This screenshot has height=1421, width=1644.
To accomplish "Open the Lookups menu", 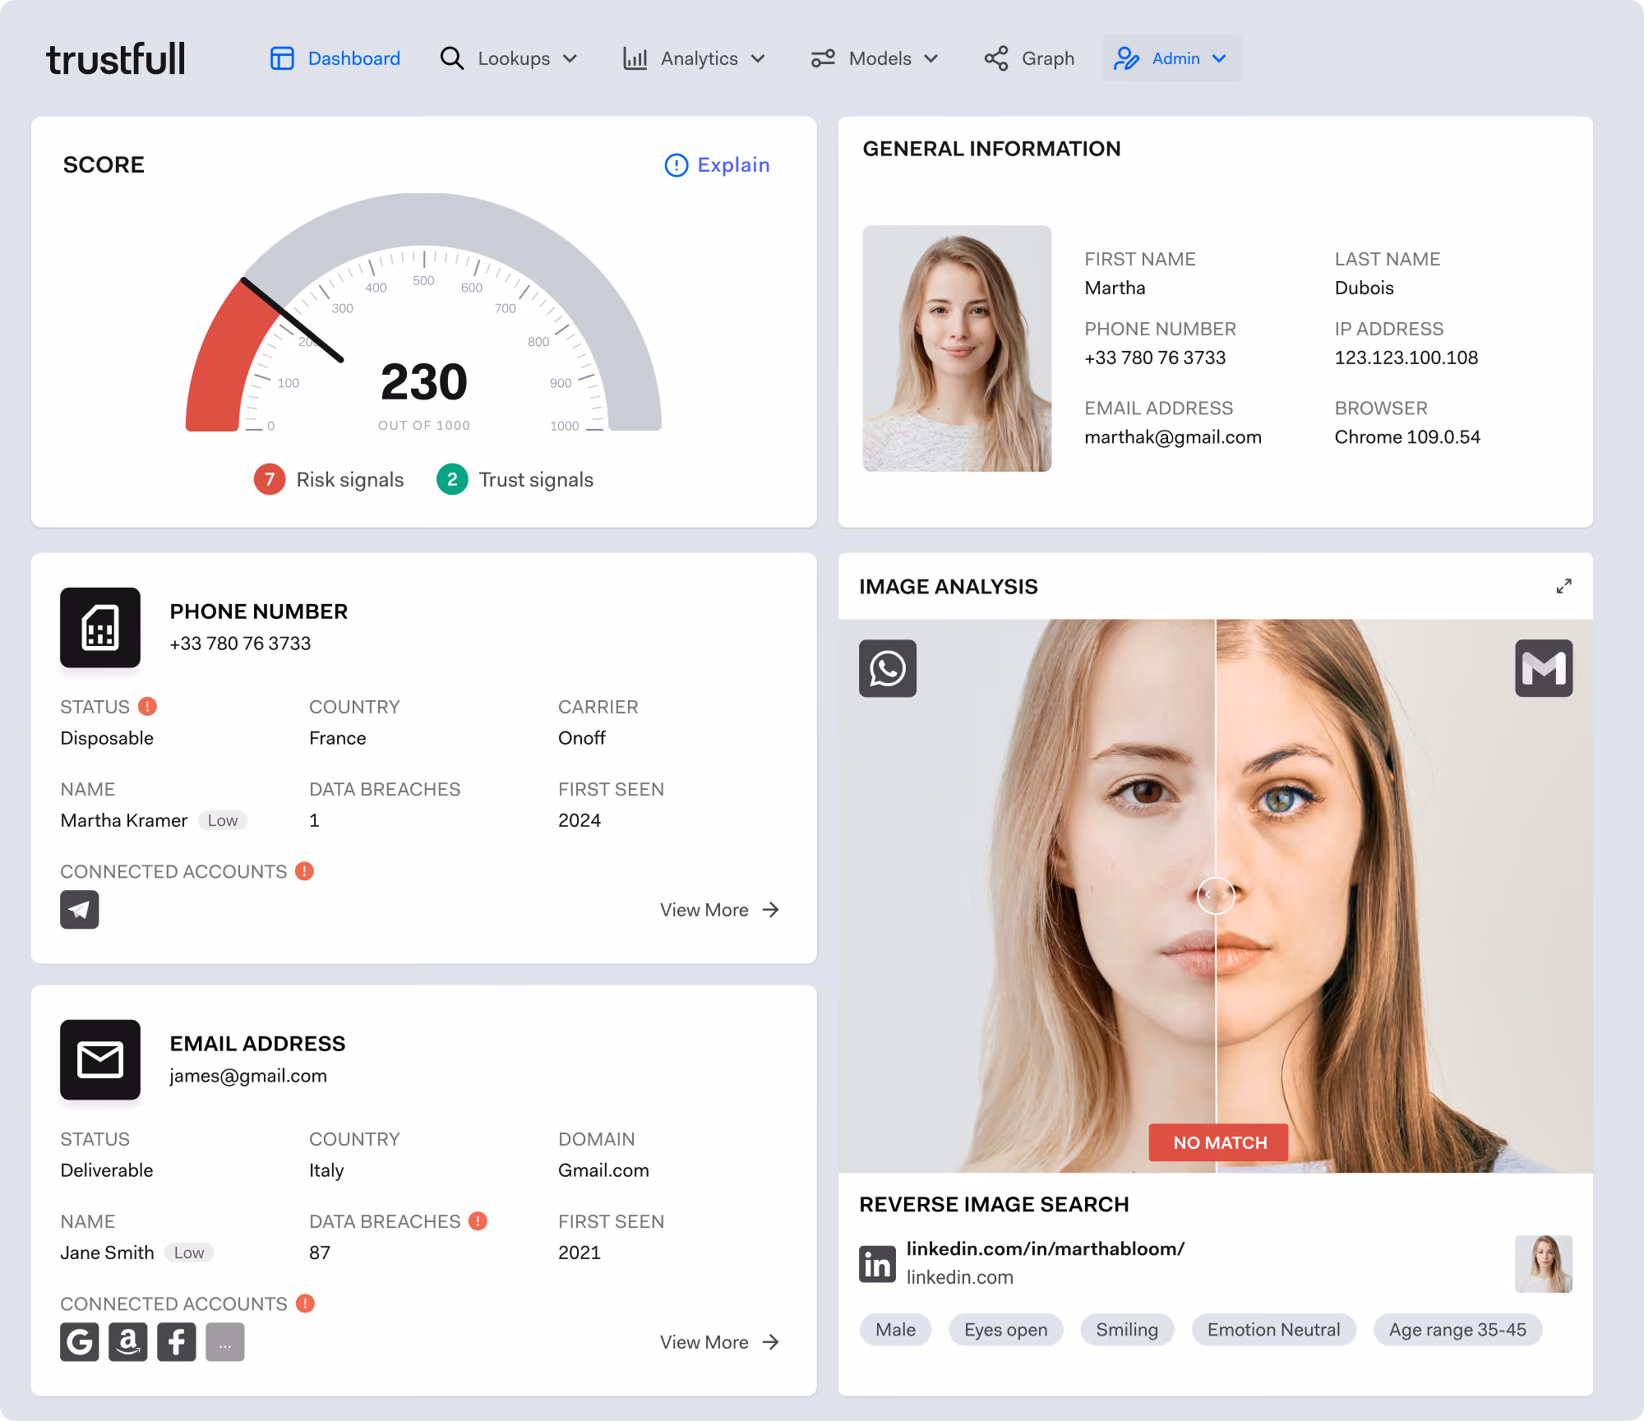I will click(x=509, y=58).
